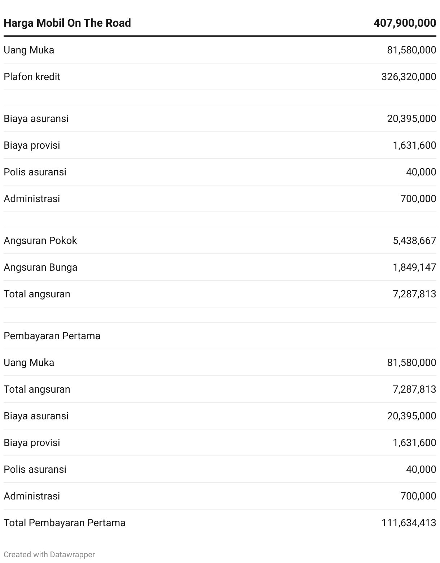Open the Created with Datawrapper link
This screenshot has width=440, height=563.
tap(49, 554)
